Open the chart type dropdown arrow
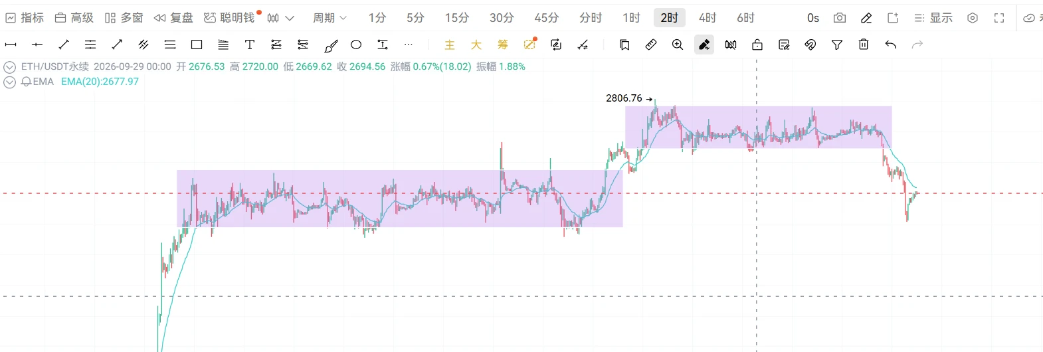The image size is (1043, 352). point(289,18)
